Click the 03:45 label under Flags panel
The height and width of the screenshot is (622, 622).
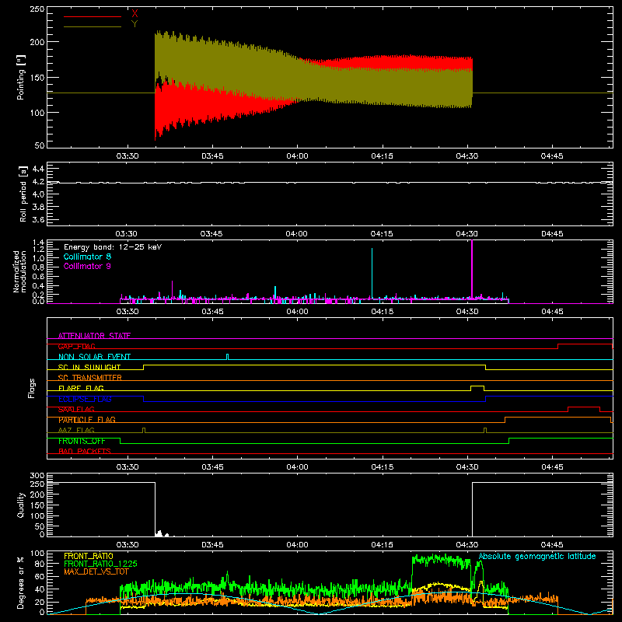click(x=212, y=467)
